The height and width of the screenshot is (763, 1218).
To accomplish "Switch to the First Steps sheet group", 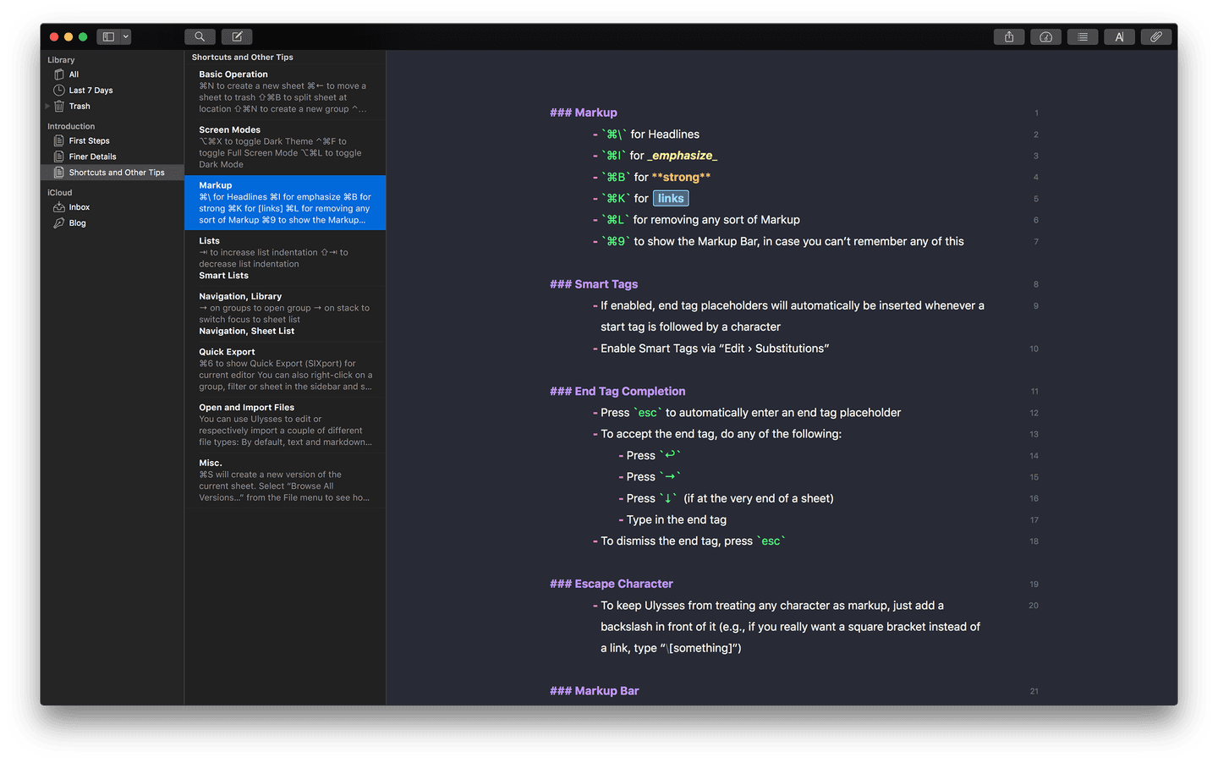I will (x=90, y=140).
